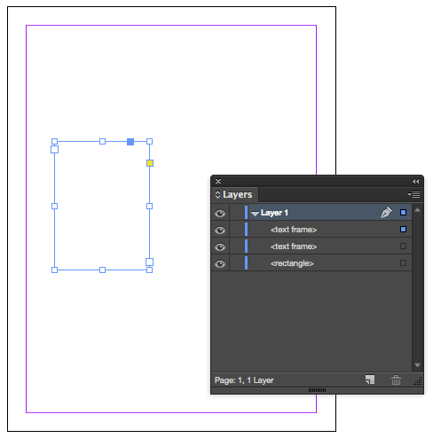Click selected text frame's blue selection square

[403, 229]
